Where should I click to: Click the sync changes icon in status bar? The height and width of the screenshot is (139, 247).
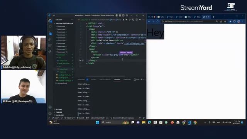click(62, 118)
